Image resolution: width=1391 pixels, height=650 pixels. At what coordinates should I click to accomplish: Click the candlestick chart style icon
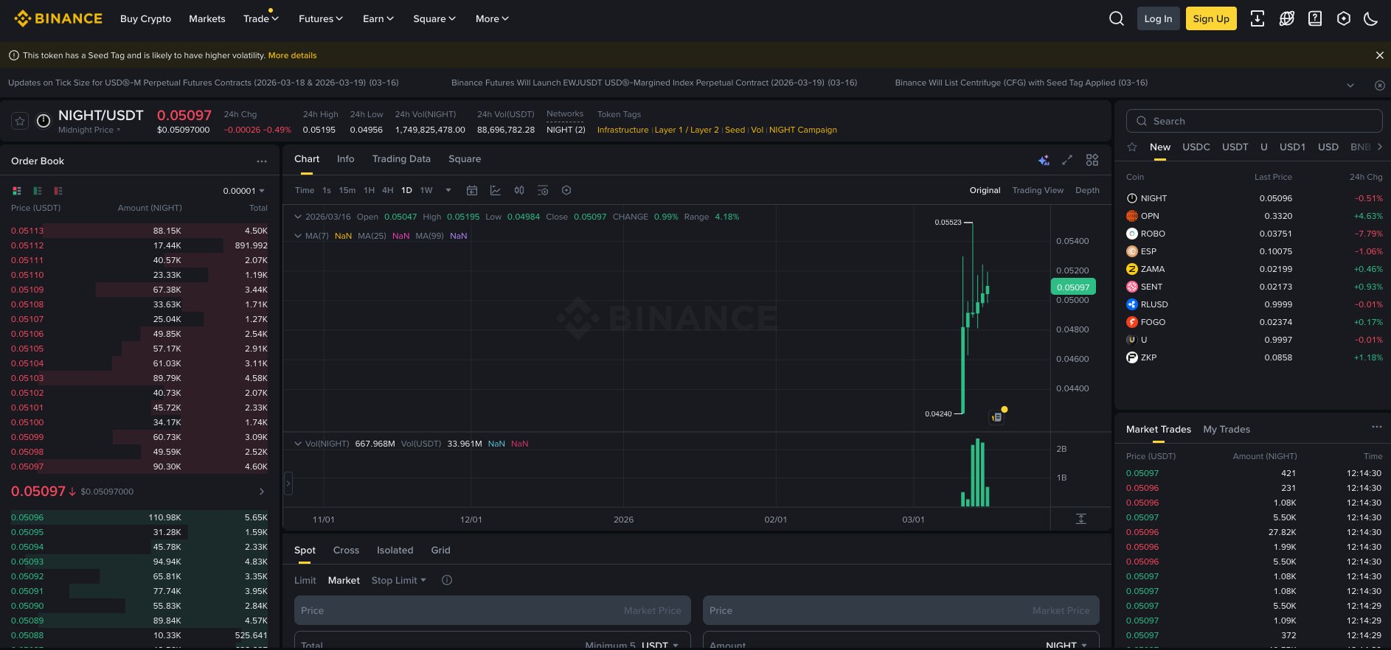(519, 190)
